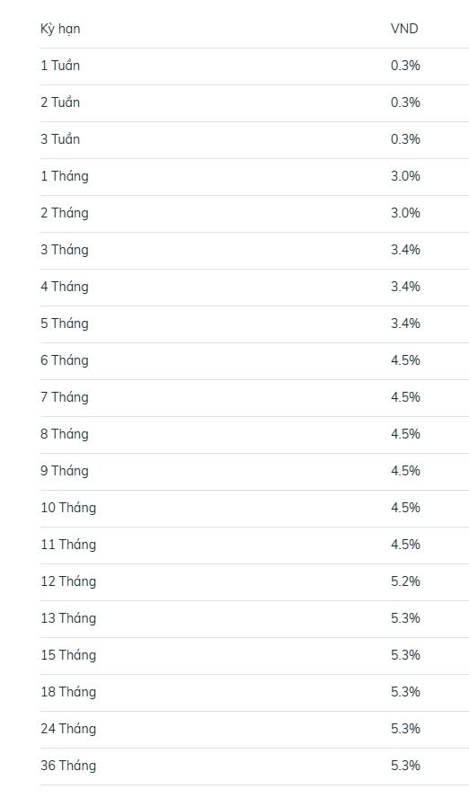
Task: Select the 18 Tháng term row
Action: coord(254,693)
